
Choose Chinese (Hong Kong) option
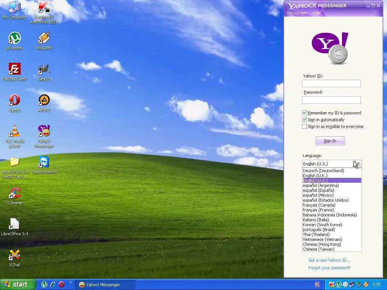(332, 244)
